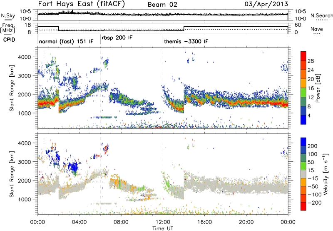Click the 'Time UT' axis title
This screenshot has width=333, height=231.
click(x=163, y=228)
